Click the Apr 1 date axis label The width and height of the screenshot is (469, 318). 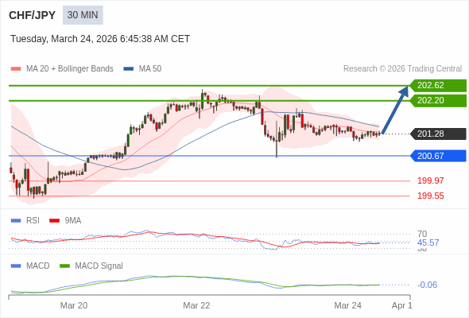coord(402,305)
